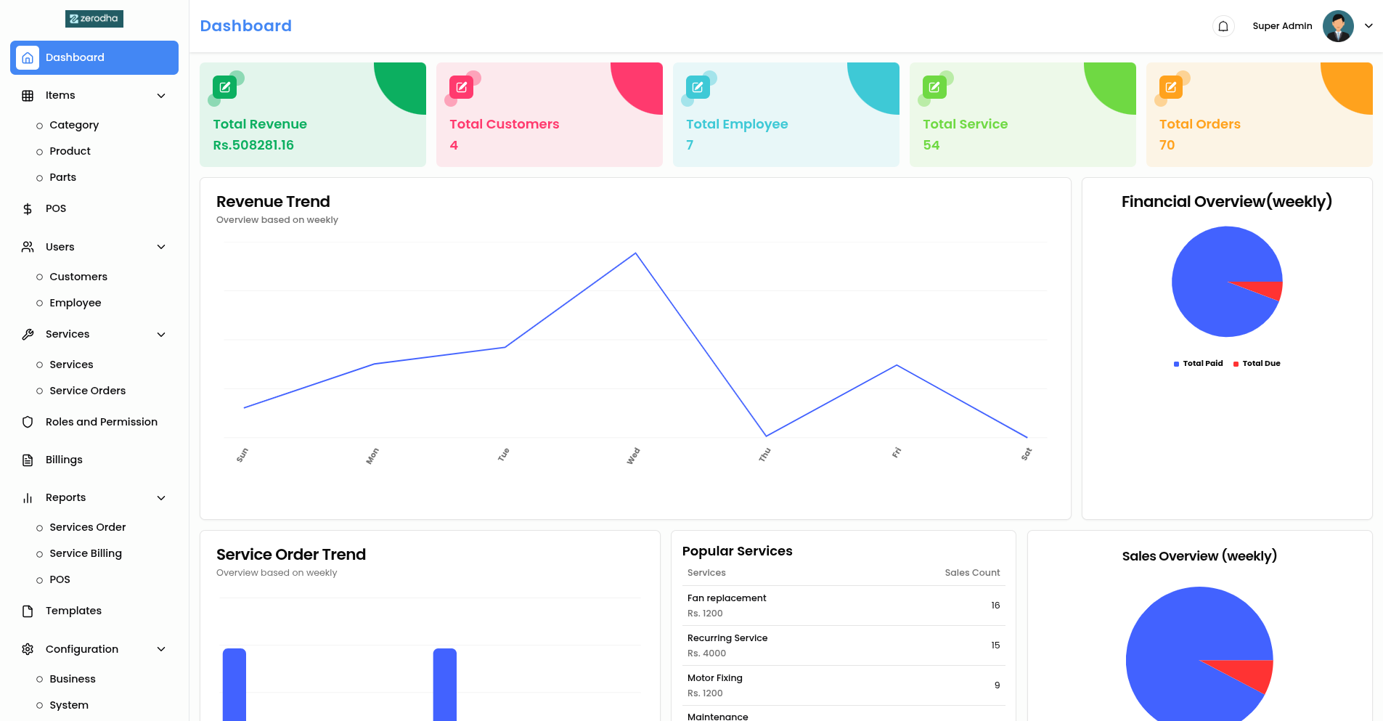Click the Total Employee edit icon
Image resolution: width=1383 pixels, height=721 pixels.
pyautogui.click(x=698, y=87)
